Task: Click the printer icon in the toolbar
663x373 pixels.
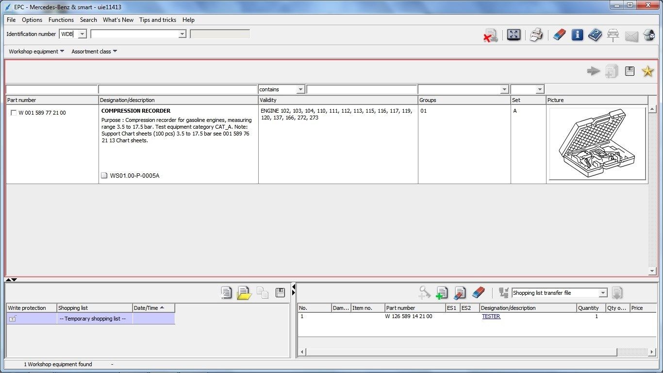Action: click(536, 35)
